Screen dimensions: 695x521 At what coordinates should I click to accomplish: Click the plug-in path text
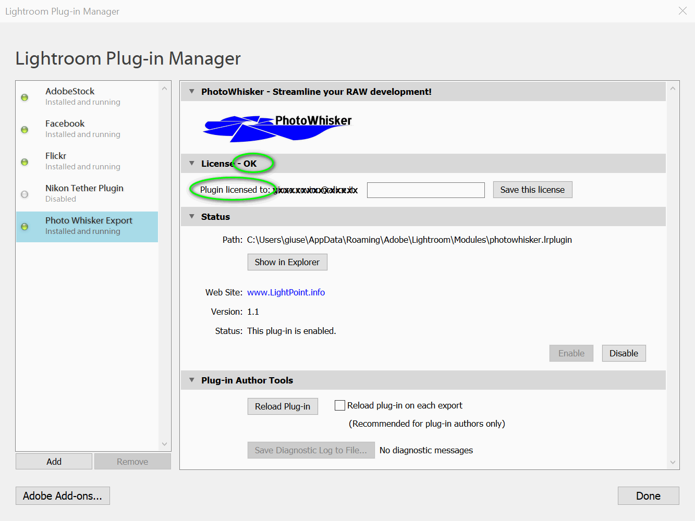pos(409,240)
